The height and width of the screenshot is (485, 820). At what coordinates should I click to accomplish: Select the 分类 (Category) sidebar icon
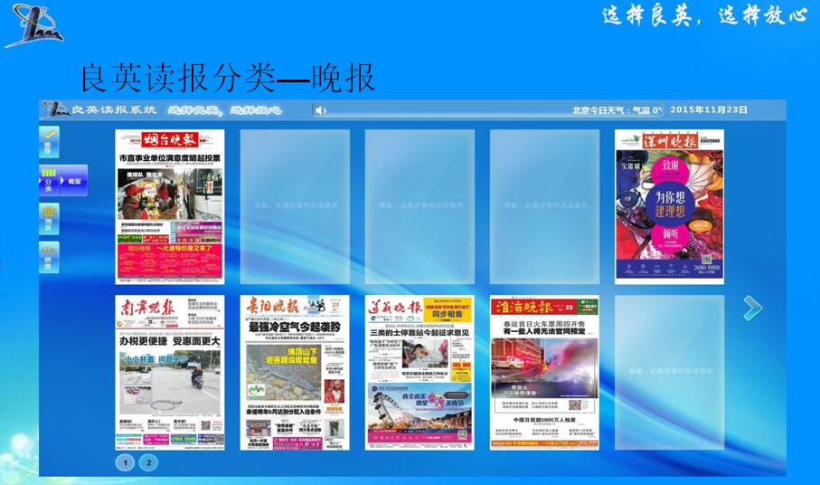click(49, 180)
